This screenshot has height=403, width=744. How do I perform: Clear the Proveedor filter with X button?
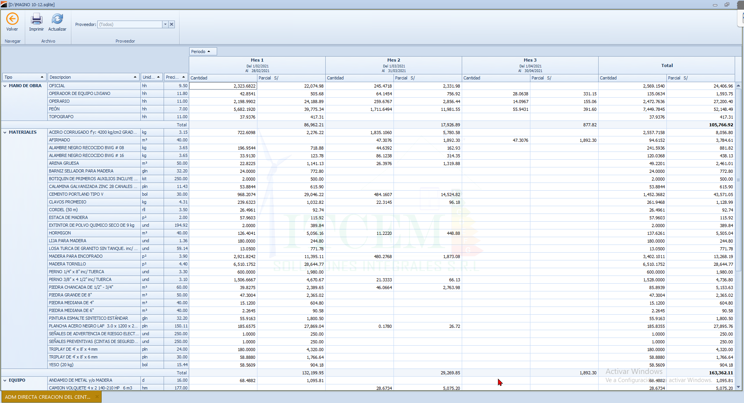coord(171,24)
